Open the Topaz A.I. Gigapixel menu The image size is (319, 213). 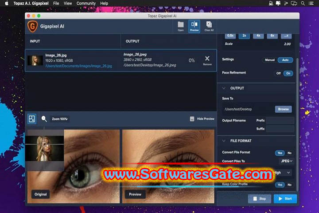point(31,3)
